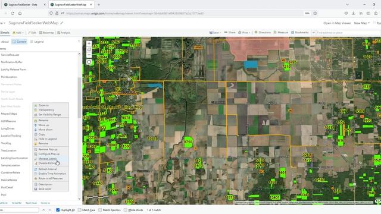Screen dimensions: 381x214
Task: Jump to next find match
Action: click(50, 210)
